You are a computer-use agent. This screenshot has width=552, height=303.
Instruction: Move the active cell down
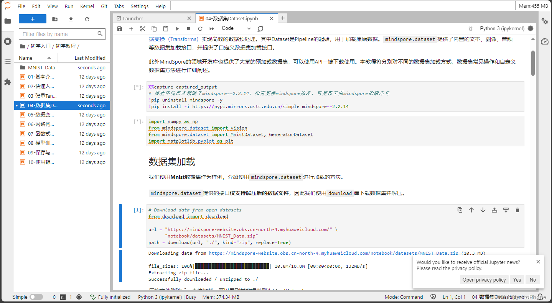click(x=483, y=210)
